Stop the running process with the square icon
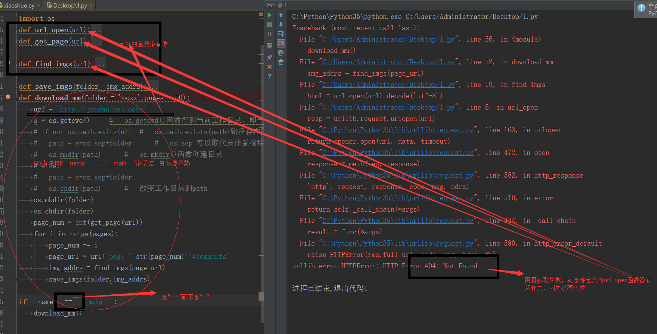 click(x=270, y=25)
